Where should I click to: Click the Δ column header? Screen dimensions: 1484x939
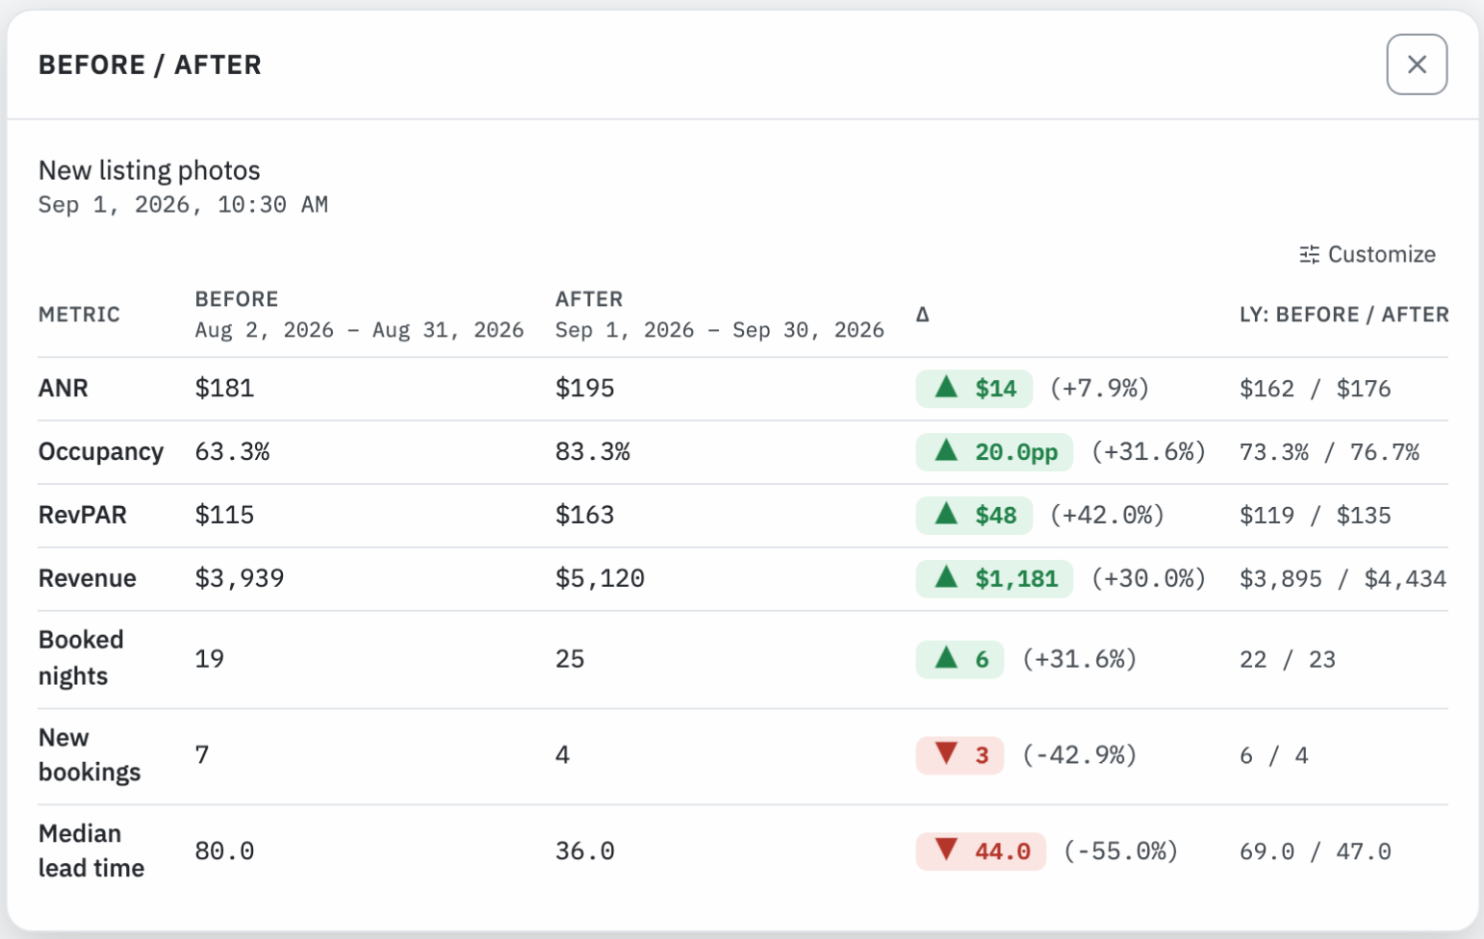[922, 315]
